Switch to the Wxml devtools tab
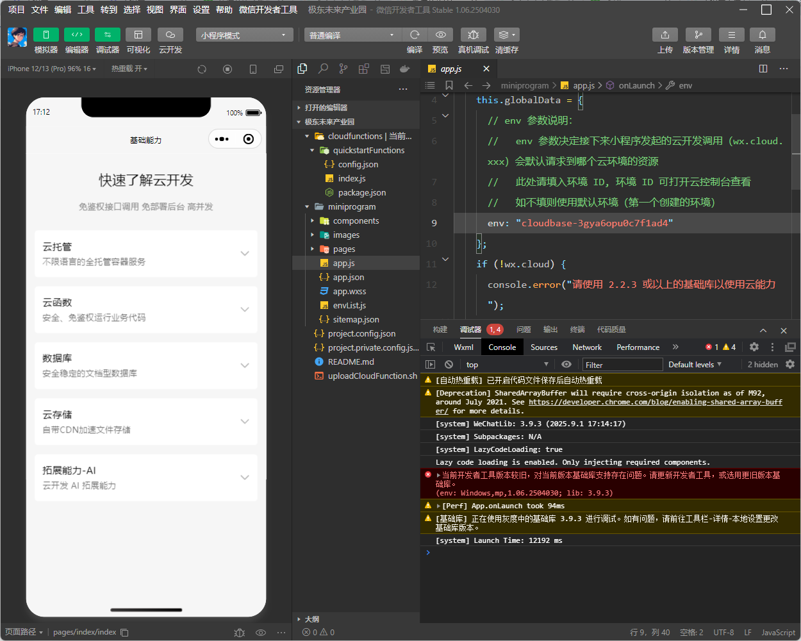This screenshot has width=801, height=641. coord(463,347)
